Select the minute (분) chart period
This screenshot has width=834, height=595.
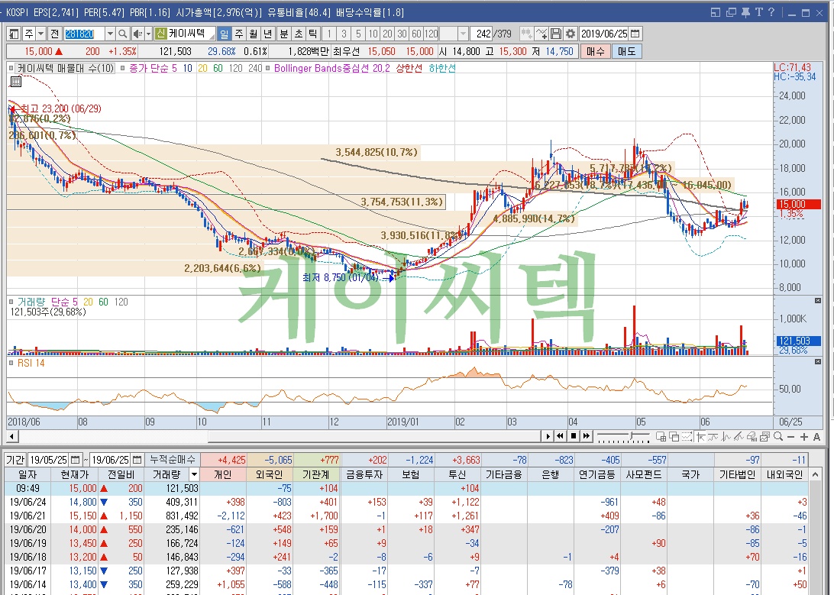point(284,34)
